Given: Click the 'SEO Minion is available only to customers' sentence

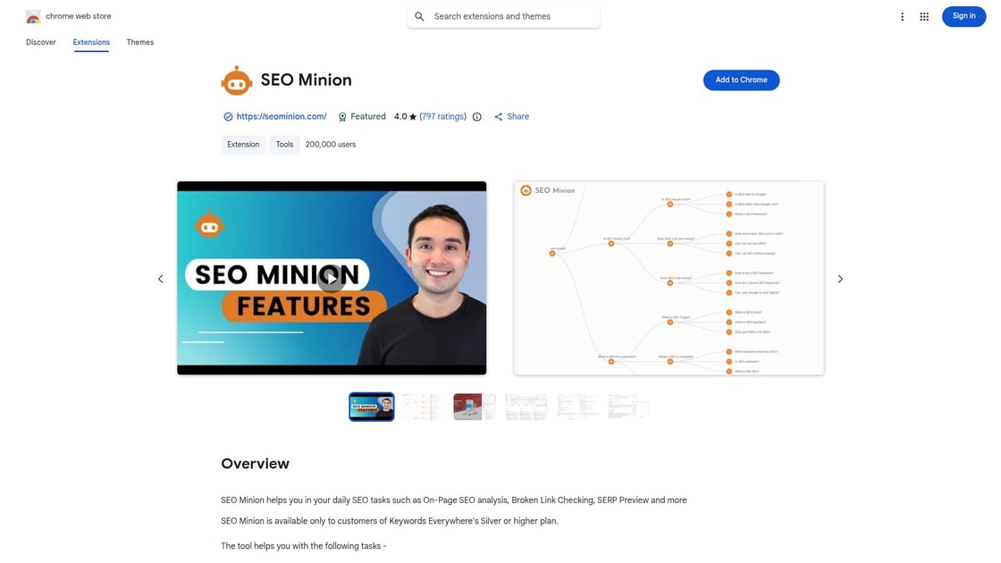Looking at the screenshot, I should (390, 522).
